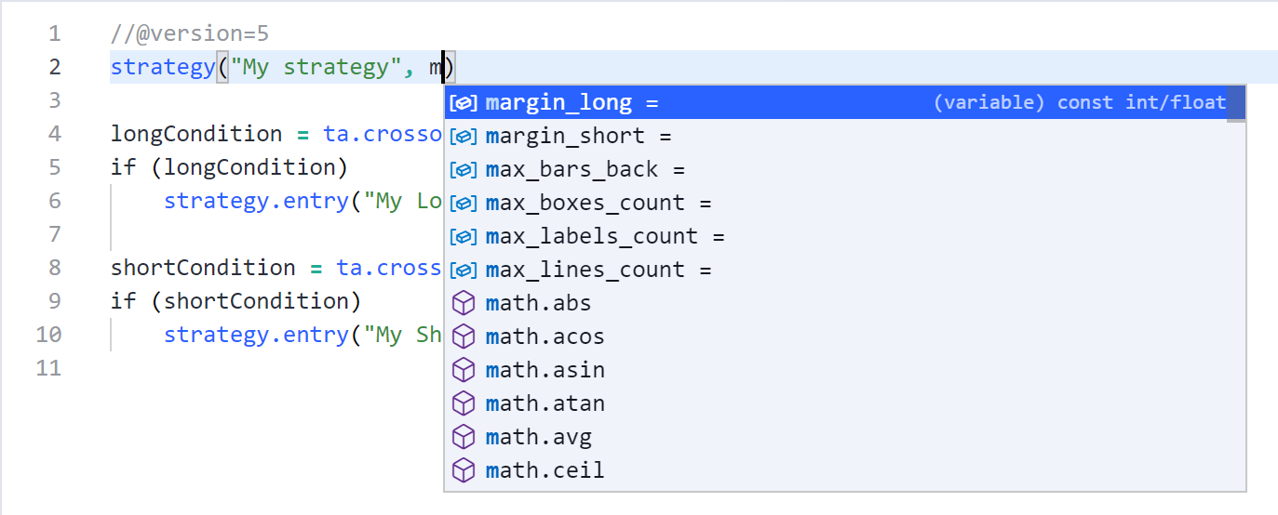Click the variable icon beside max_boxes_count

click(464, 203)
